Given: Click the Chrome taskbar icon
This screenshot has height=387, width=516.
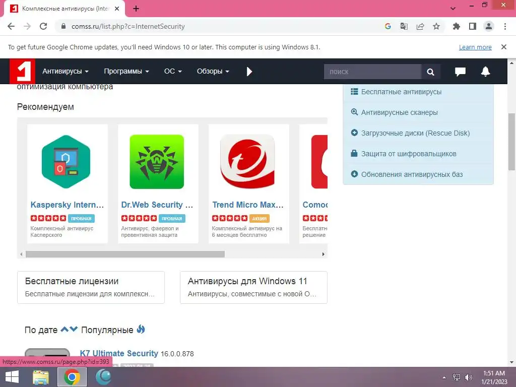Looking at the screenshot, I should point(72,377).
